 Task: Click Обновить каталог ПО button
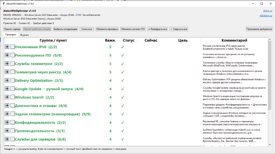(133, 29)
